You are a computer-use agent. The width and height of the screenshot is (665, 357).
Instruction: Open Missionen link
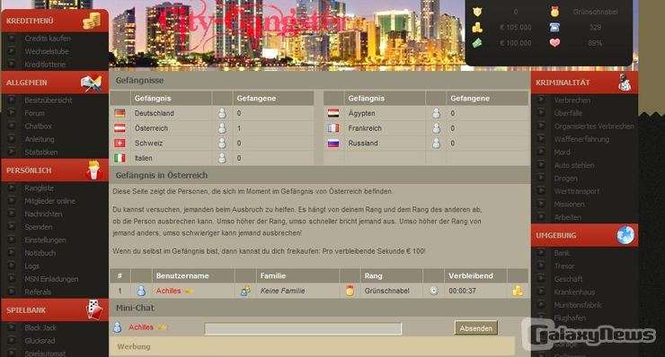[x=569, y=205]
